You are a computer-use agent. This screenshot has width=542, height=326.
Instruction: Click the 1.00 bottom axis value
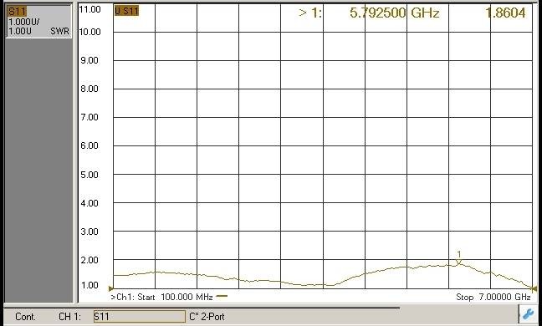89,285
